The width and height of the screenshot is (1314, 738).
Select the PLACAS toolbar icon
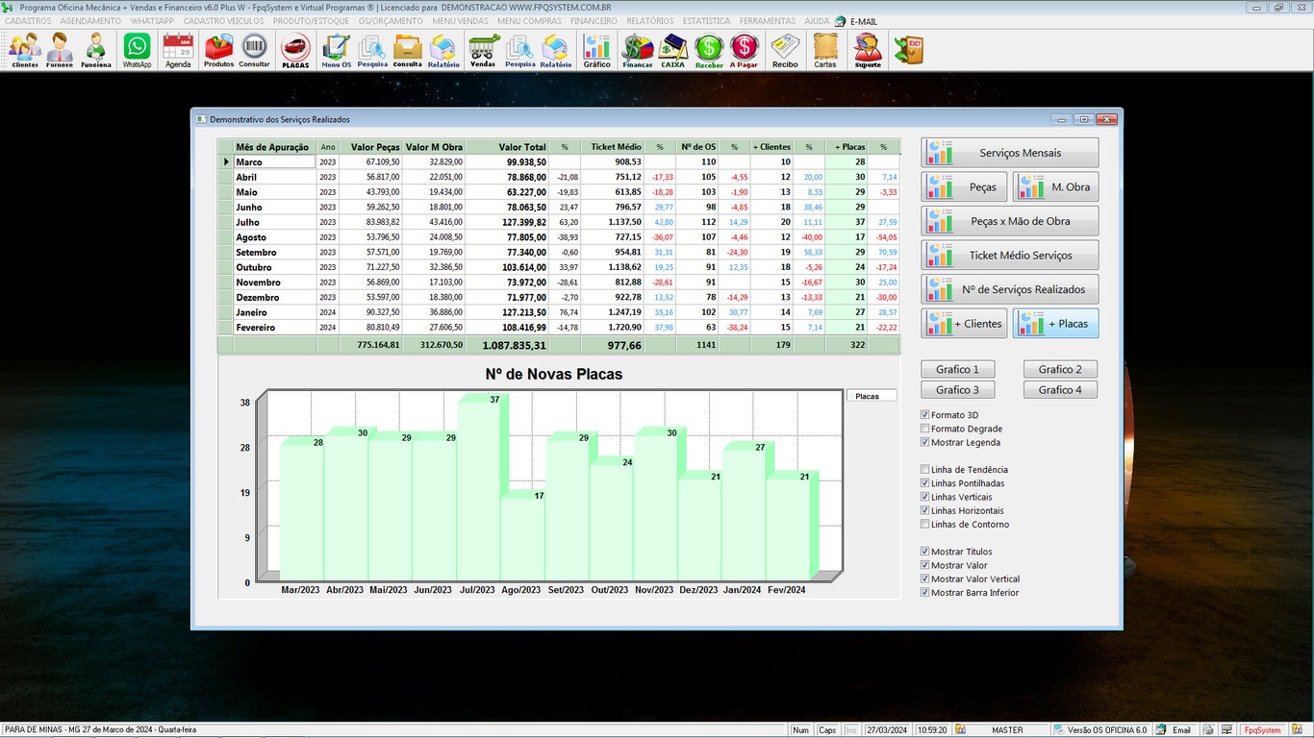click(x=295, y=50)
